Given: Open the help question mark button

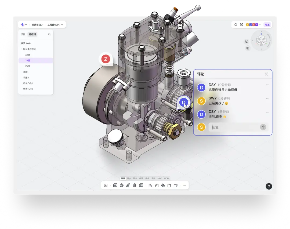Looking at the screenshot, I should [x=269, y=186].
